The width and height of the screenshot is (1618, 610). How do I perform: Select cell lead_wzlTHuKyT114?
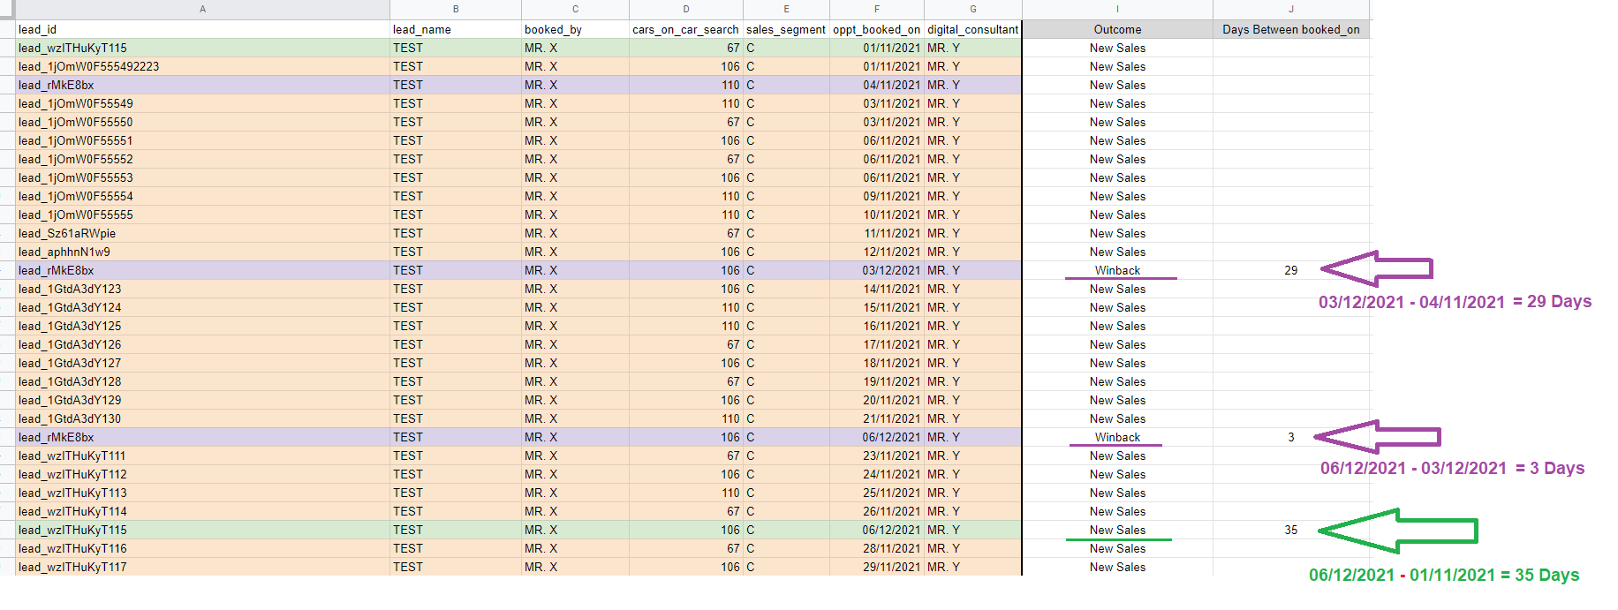point(202,511)
